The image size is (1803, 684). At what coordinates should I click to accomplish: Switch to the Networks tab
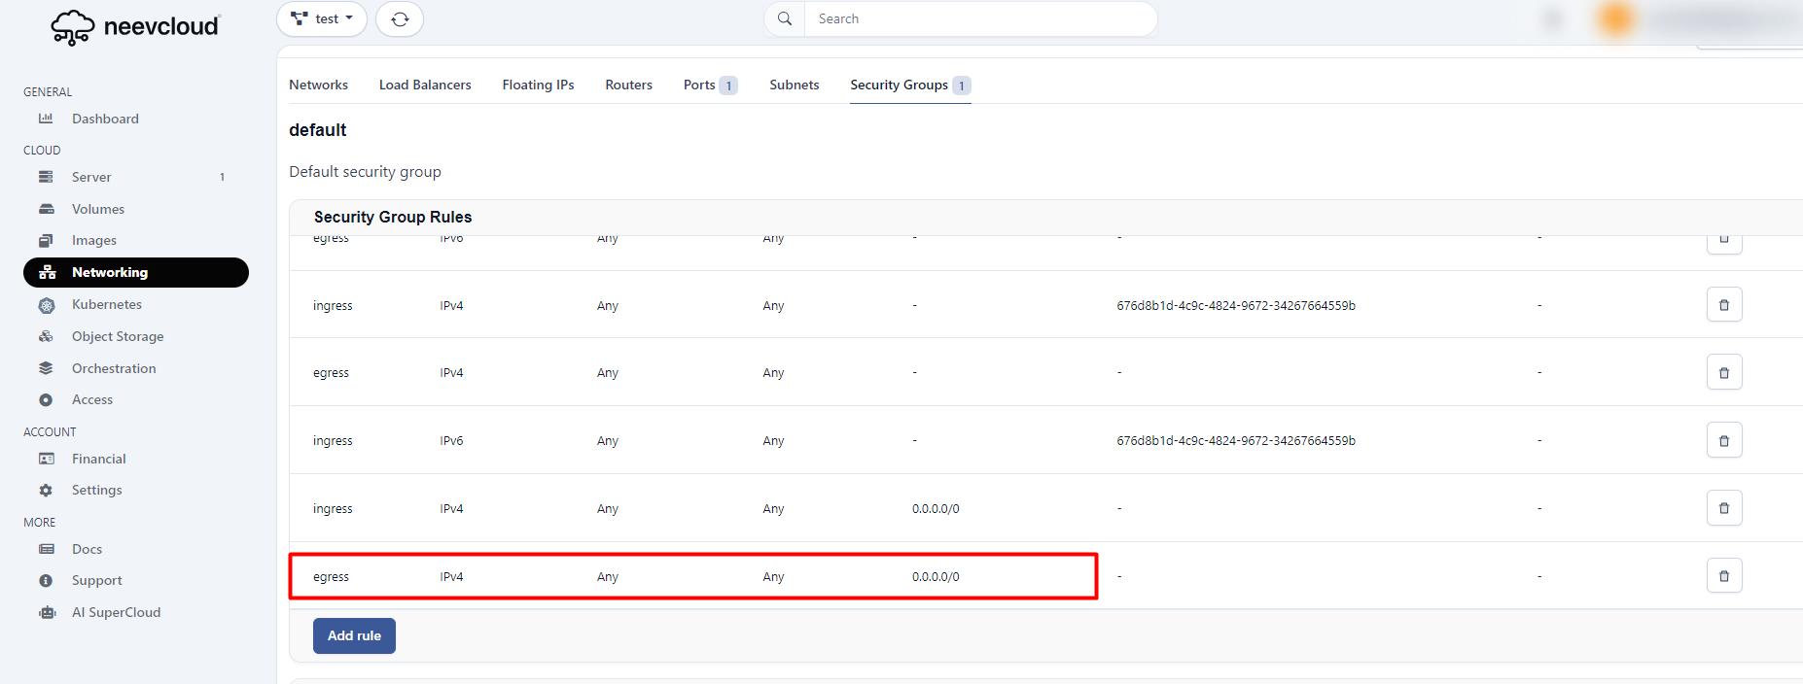[x=318, y=85]
